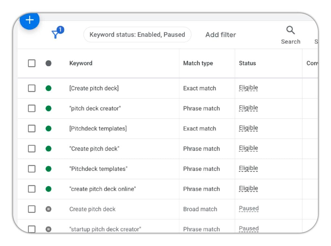Click Eligible link for "pitch deck creator"
Image resolution: width=331 pixels, height=246 pixels.
pos(248,108)
